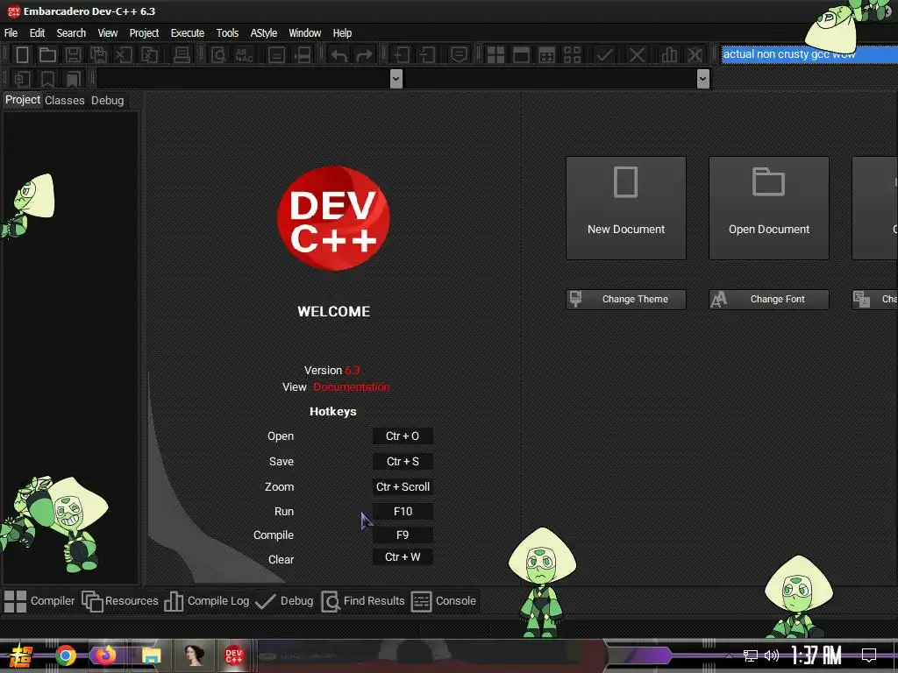
Task: Click the Goto Bookmark toolbar icon
Action: click(73, 79)
